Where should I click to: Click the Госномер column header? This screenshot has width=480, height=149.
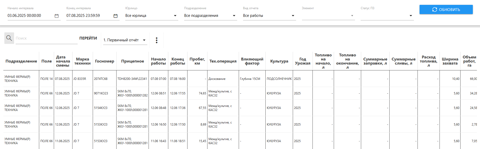pyautogui.click(x=105, y=61)
